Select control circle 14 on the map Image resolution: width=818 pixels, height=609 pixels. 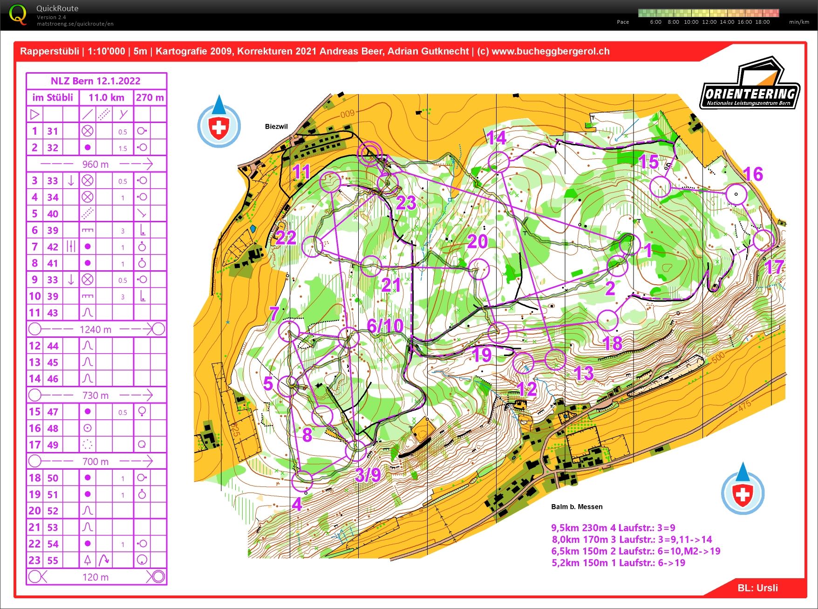click(x=498, y=162)
